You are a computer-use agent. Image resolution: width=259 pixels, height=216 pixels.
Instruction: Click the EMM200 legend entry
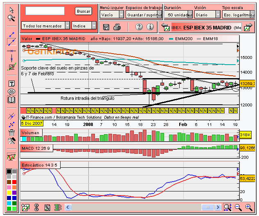(x=181, y=39)
